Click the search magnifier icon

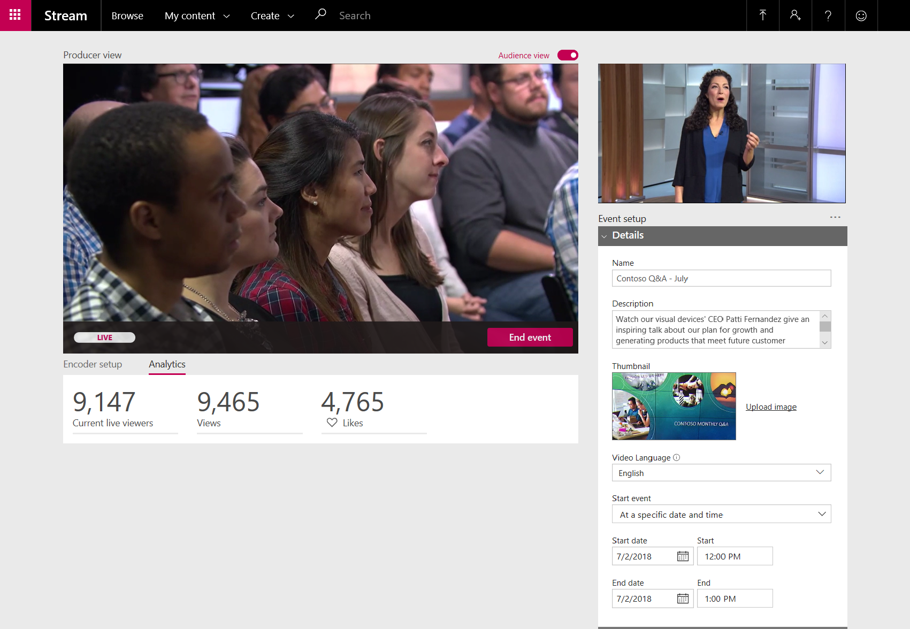point(320,15)
